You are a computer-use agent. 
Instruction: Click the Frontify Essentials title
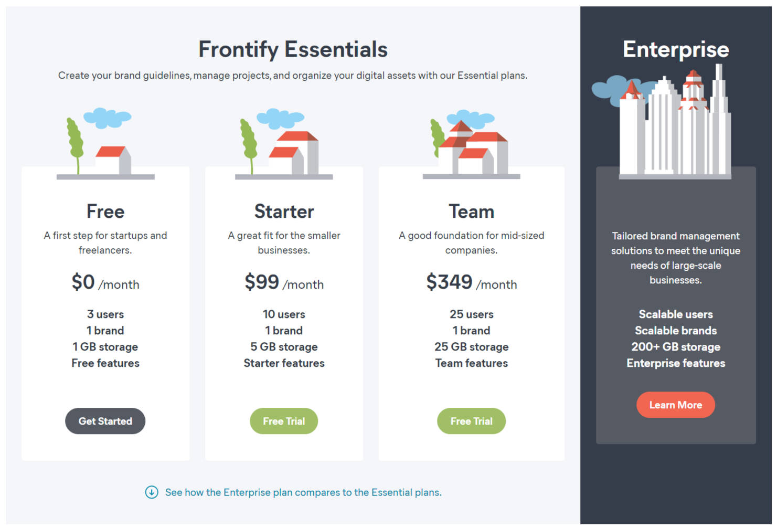pyautogui.click(x=293, y=49)
